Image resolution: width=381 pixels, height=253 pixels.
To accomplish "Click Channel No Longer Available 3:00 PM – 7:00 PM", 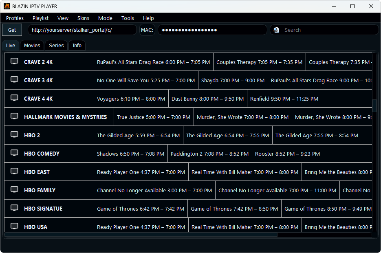I will (x=154, y=191).
